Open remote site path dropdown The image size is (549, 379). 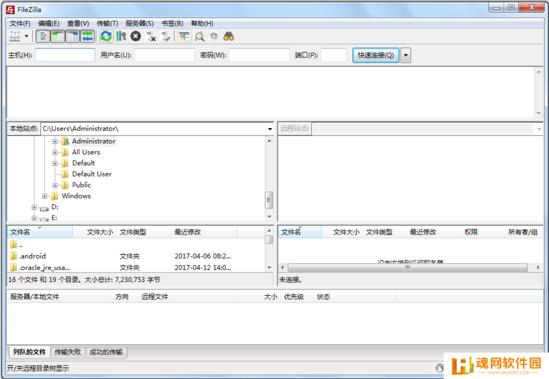pos(539,129)
